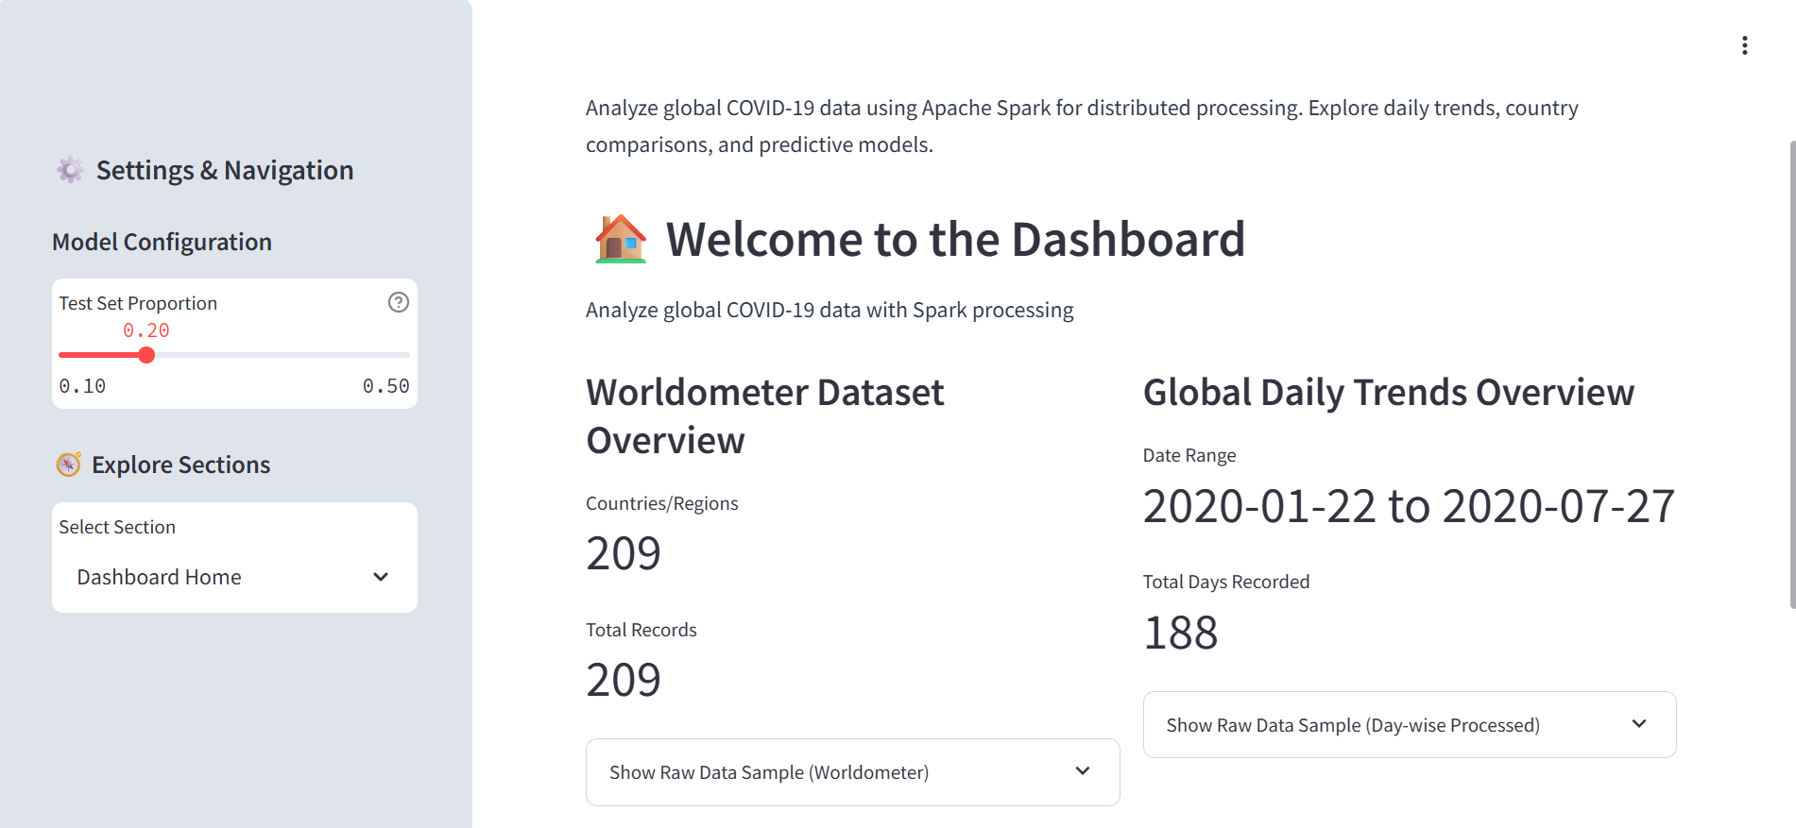The height and width of the screenshot is (828, 1796).
Task: Click the Day-wise Processed expander chevron
Action: pyautogui.click(x=1639, y=724)
